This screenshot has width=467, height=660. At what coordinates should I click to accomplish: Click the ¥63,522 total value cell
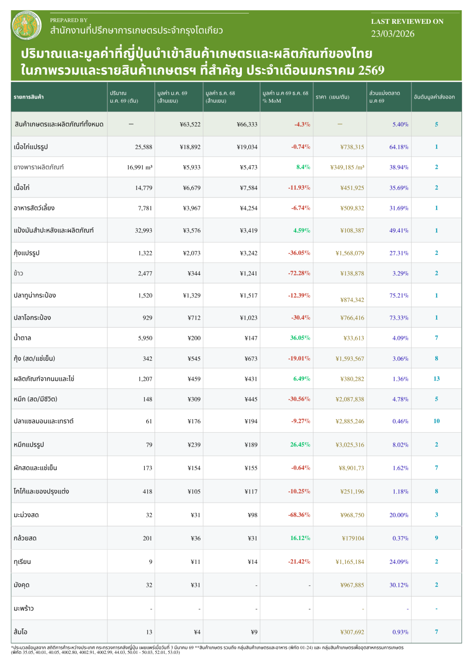point(190,125)
